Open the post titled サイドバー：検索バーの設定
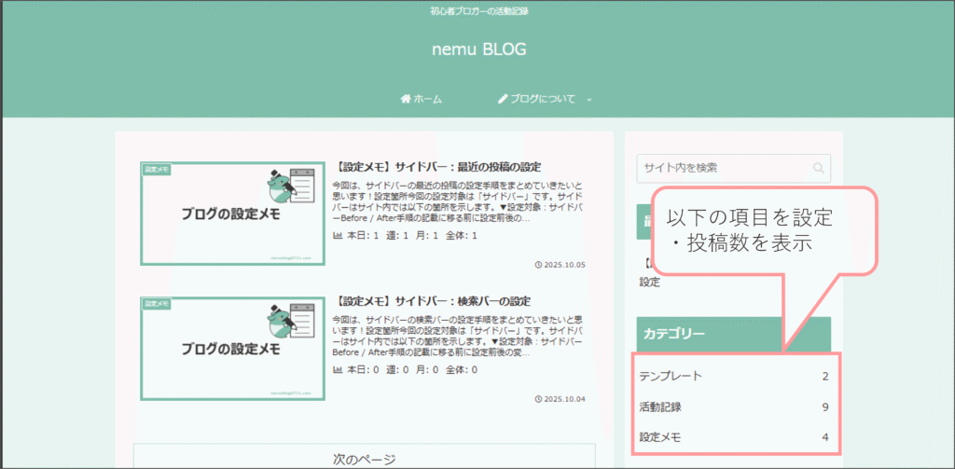Screen dimensions: 955x469 click(432, 301)
